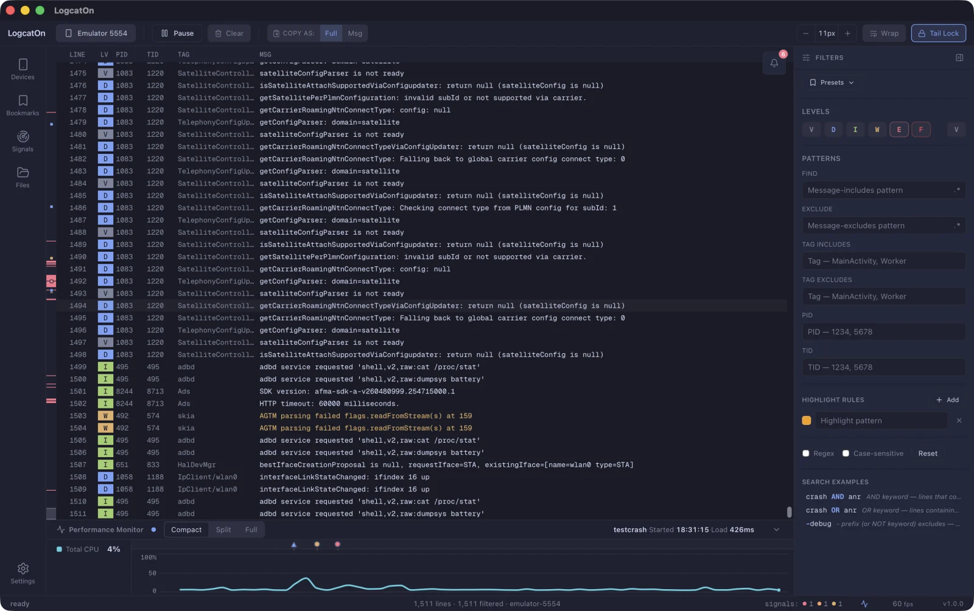
Task: Select the Emulator 5554 device button
Action: 96,33
